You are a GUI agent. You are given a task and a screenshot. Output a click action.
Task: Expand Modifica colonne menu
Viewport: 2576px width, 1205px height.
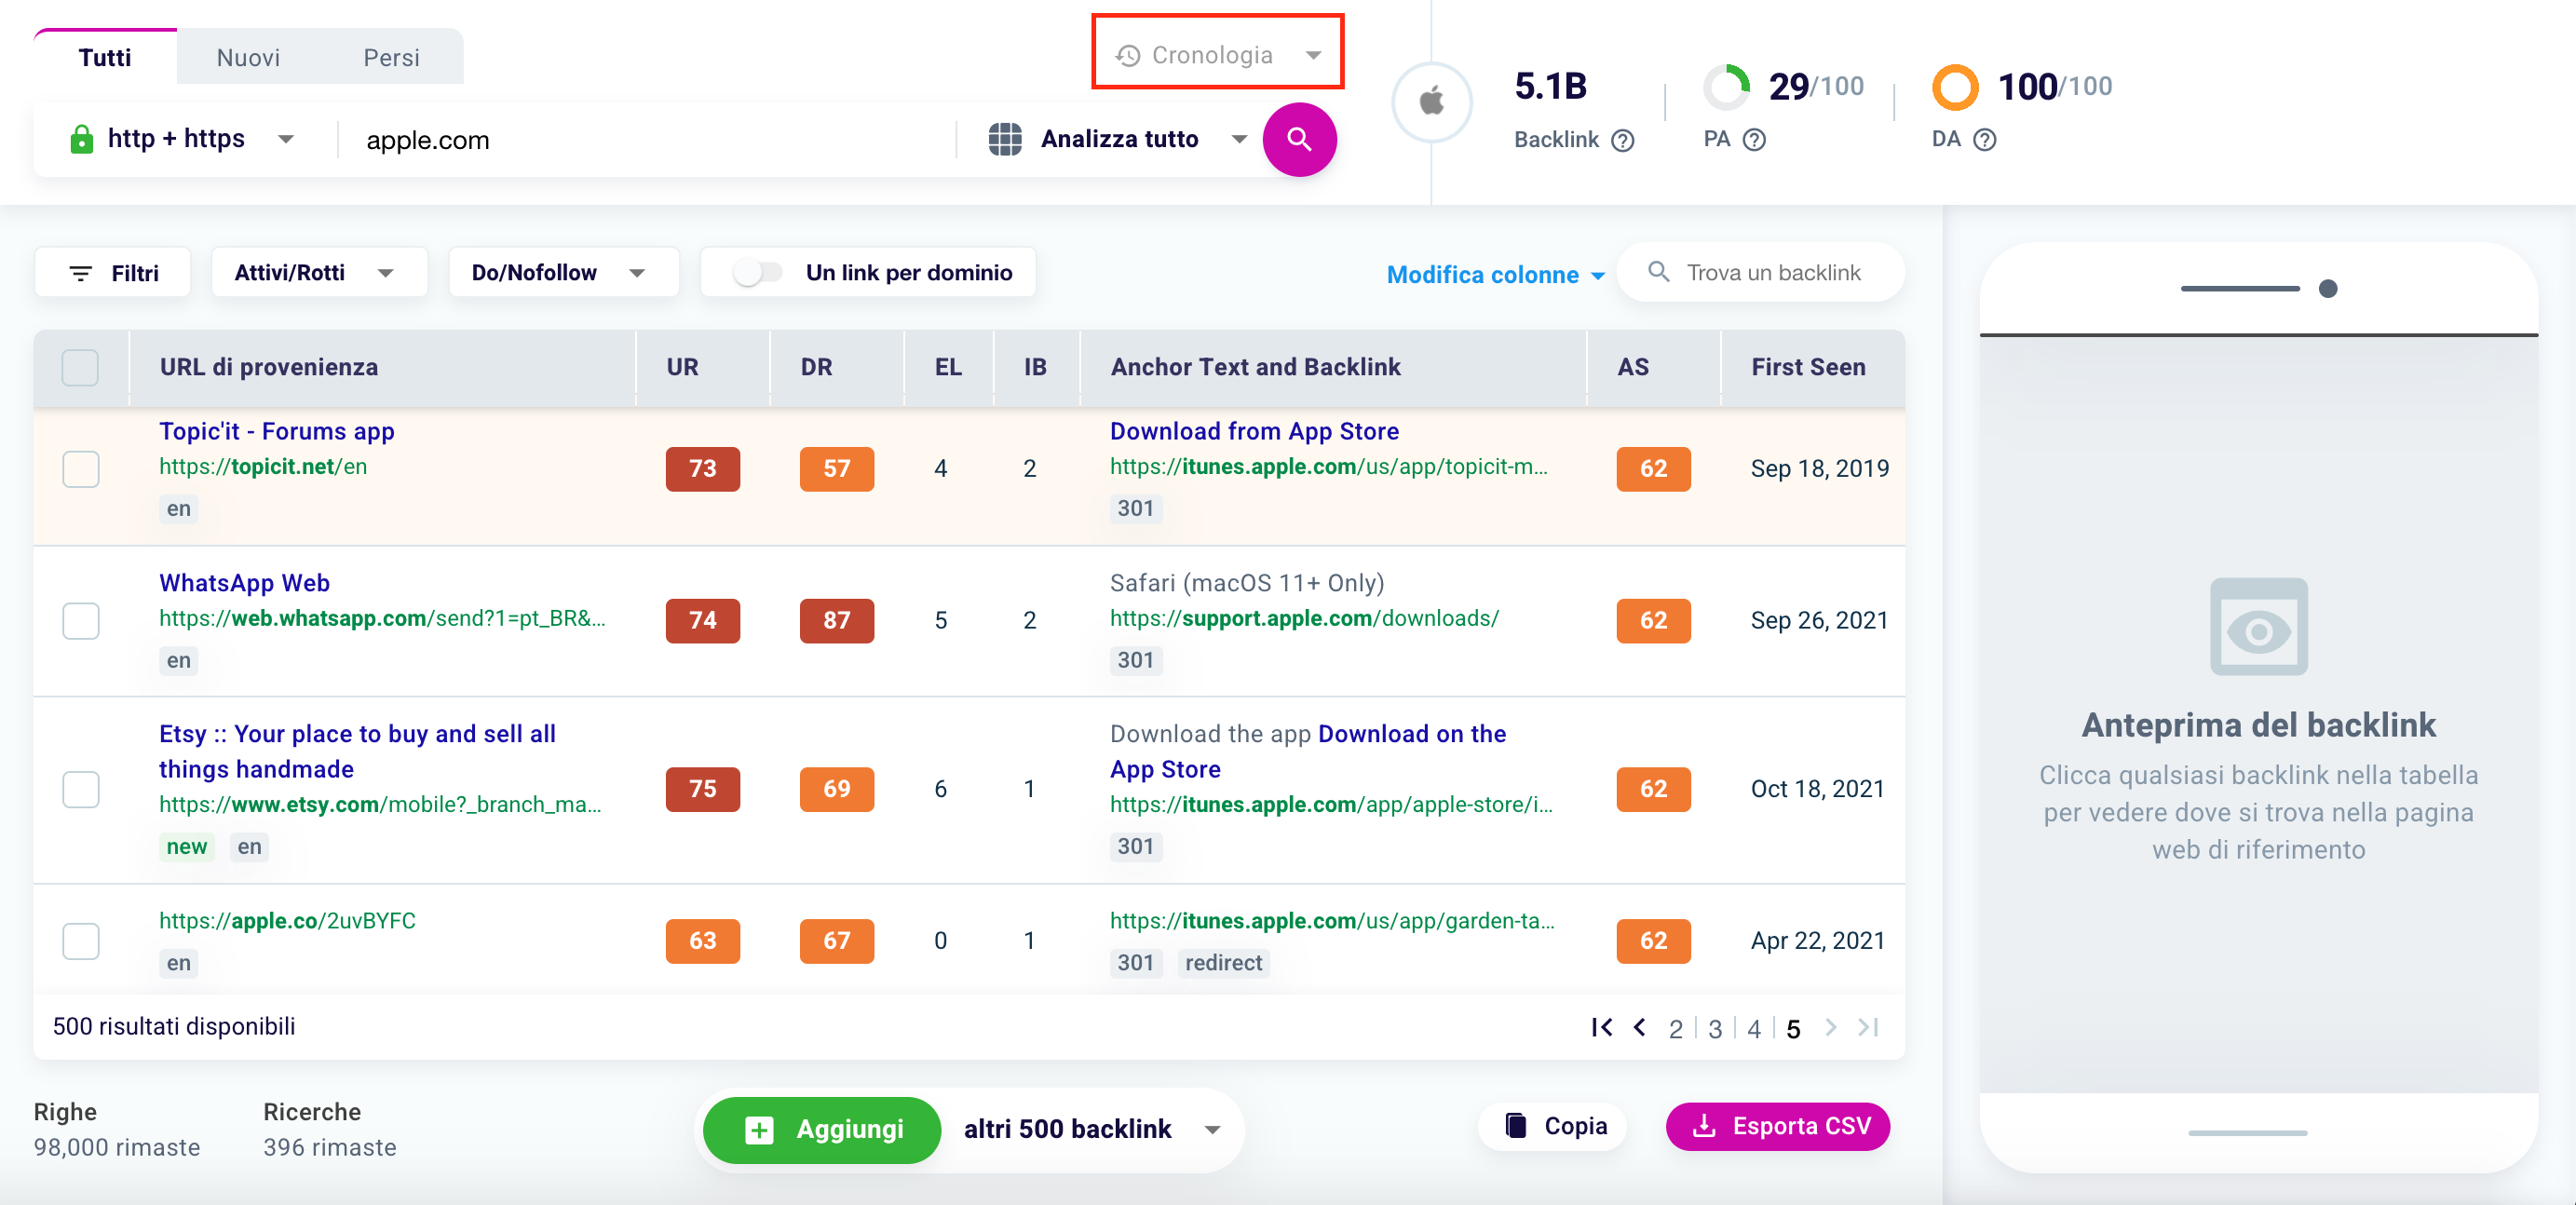pos(1495,274)
